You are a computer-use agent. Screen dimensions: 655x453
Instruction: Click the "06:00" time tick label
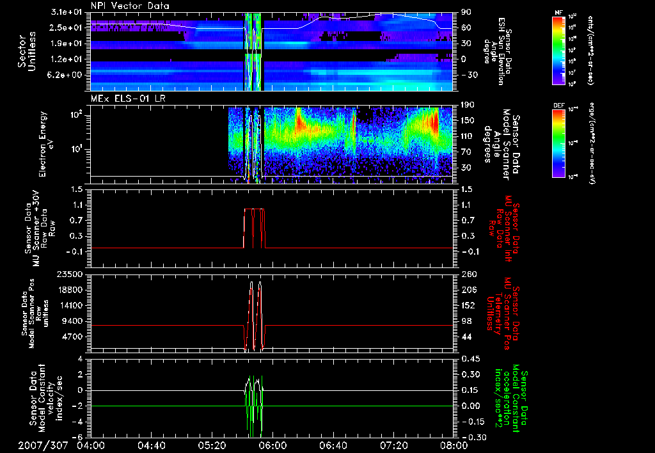272,445
